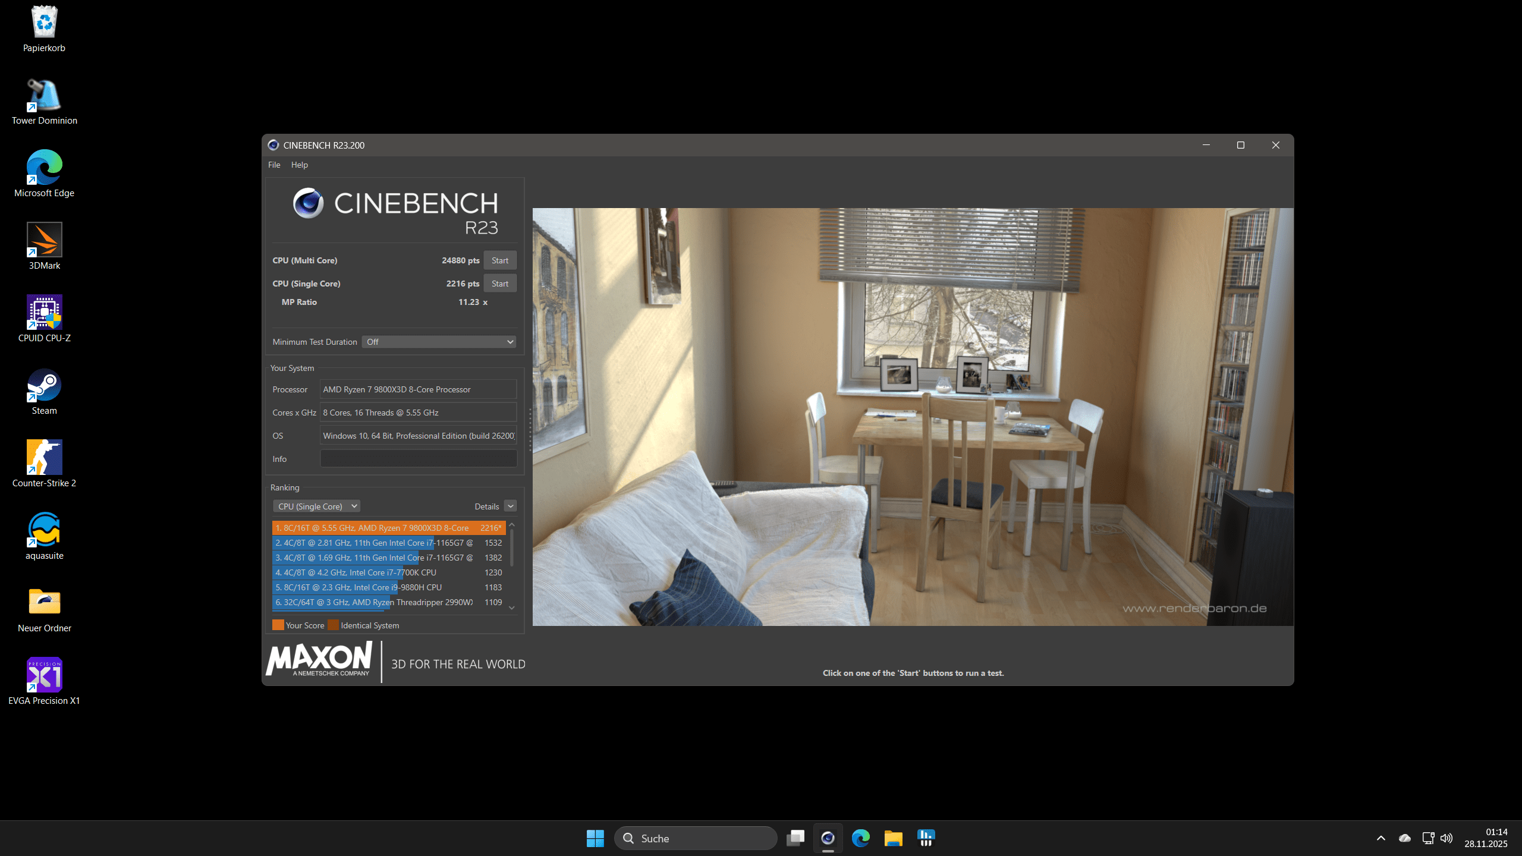Viewport: 1522px width, 856px height.
Task: Open File Explorer from the taskbar
Action: pyautogui.click(x=893, y=838)
